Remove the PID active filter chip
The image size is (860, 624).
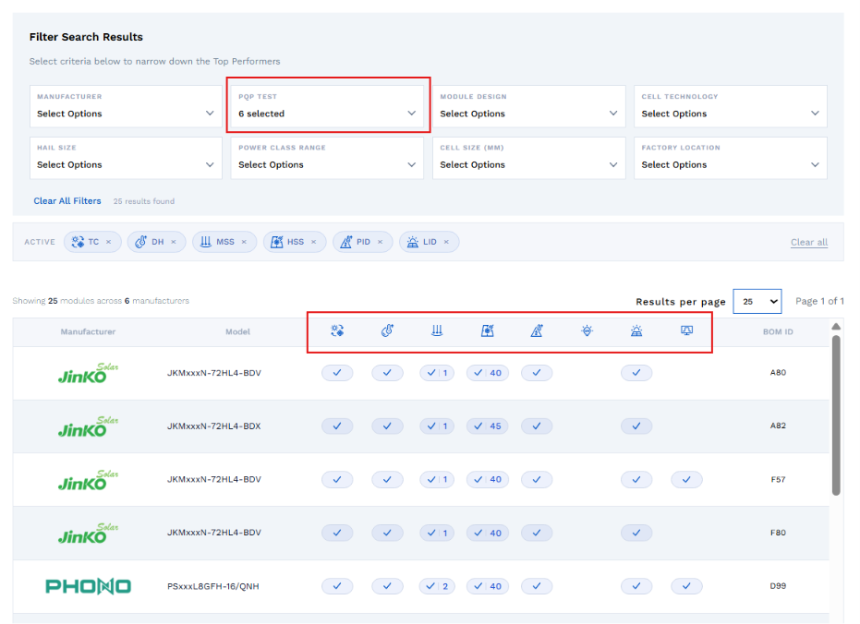pos(380,242)
